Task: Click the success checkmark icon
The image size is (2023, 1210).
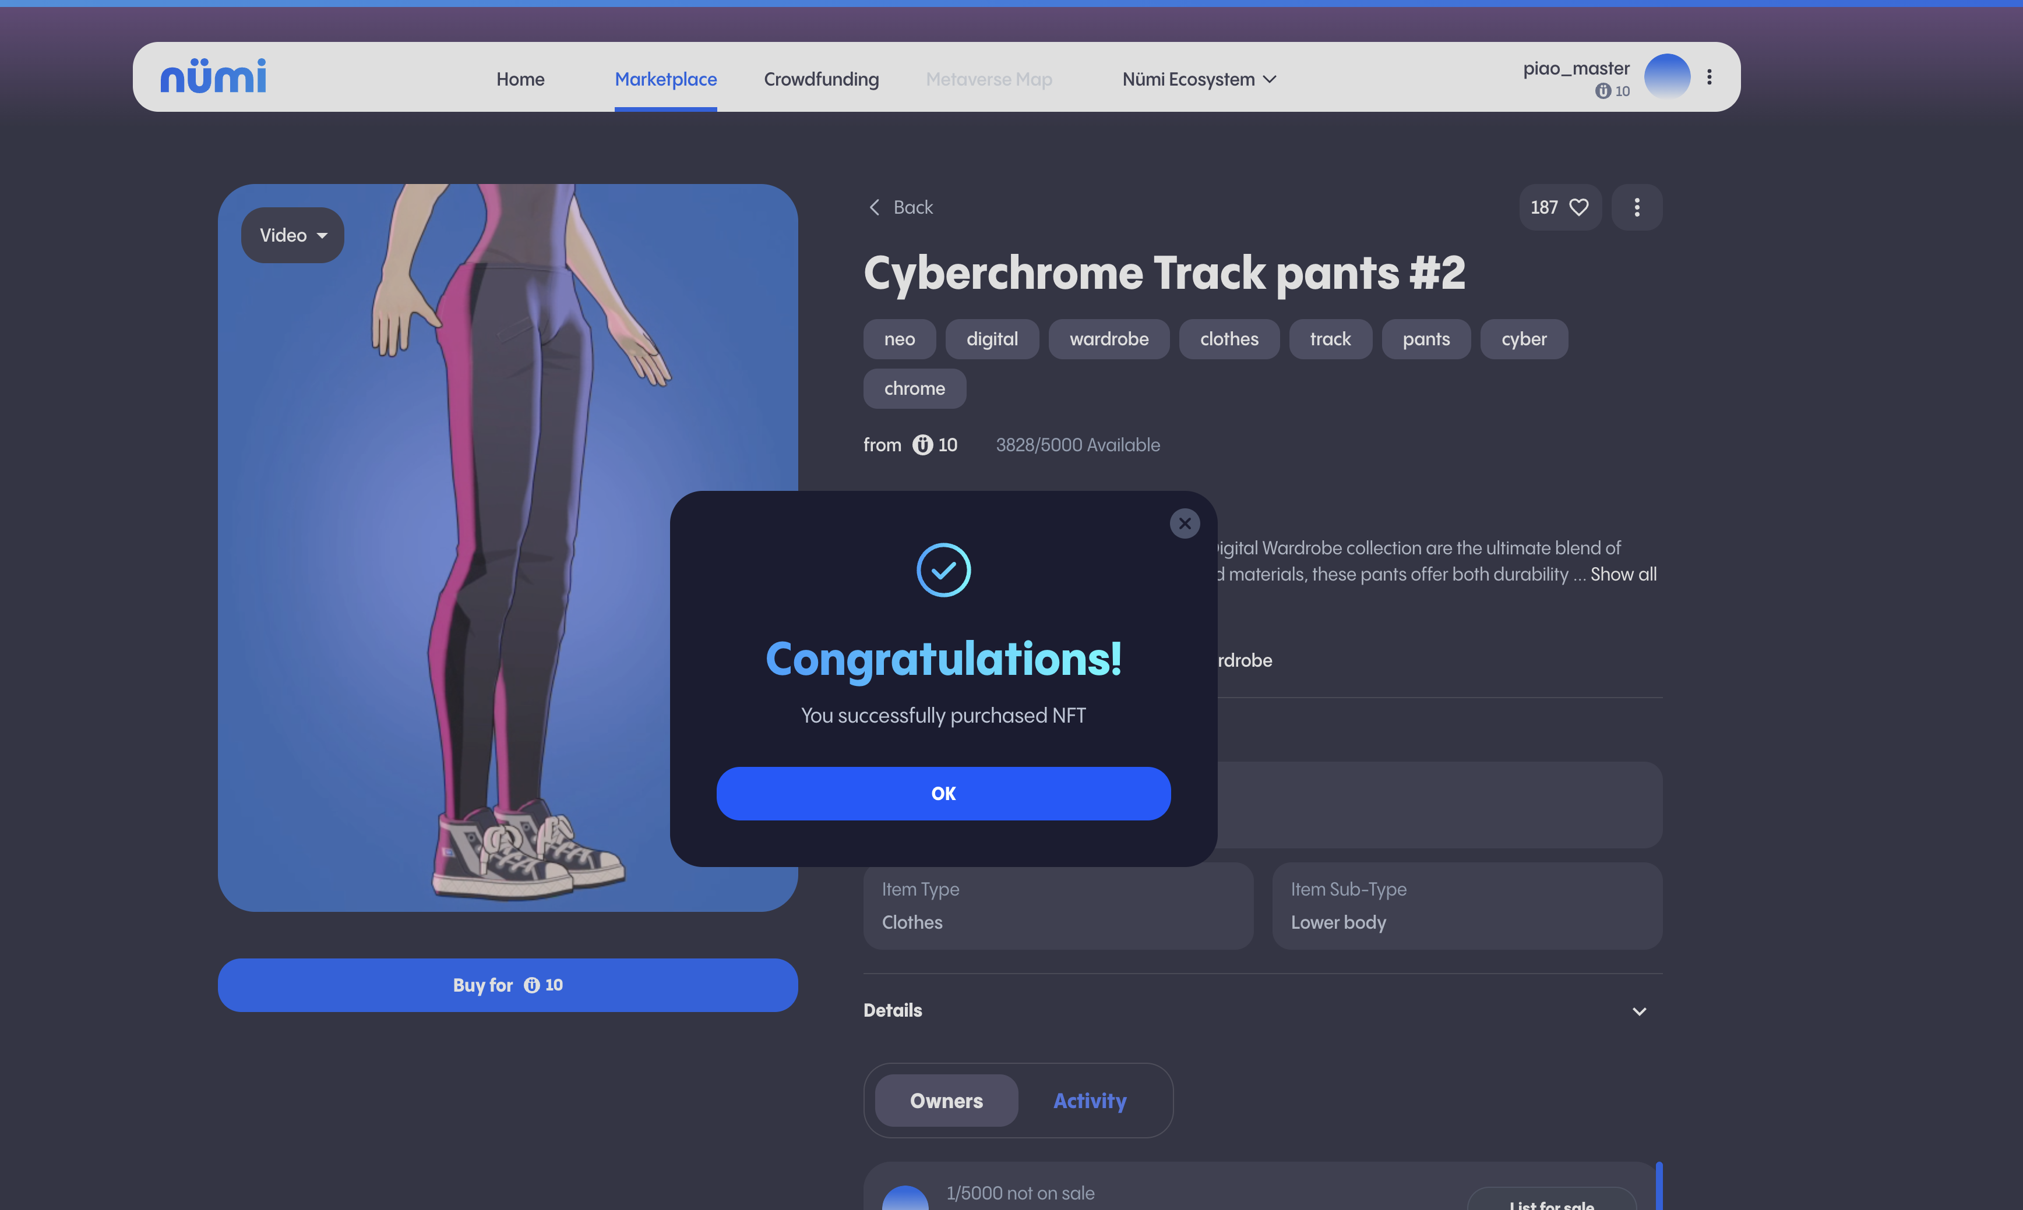Action: point(943,570)
